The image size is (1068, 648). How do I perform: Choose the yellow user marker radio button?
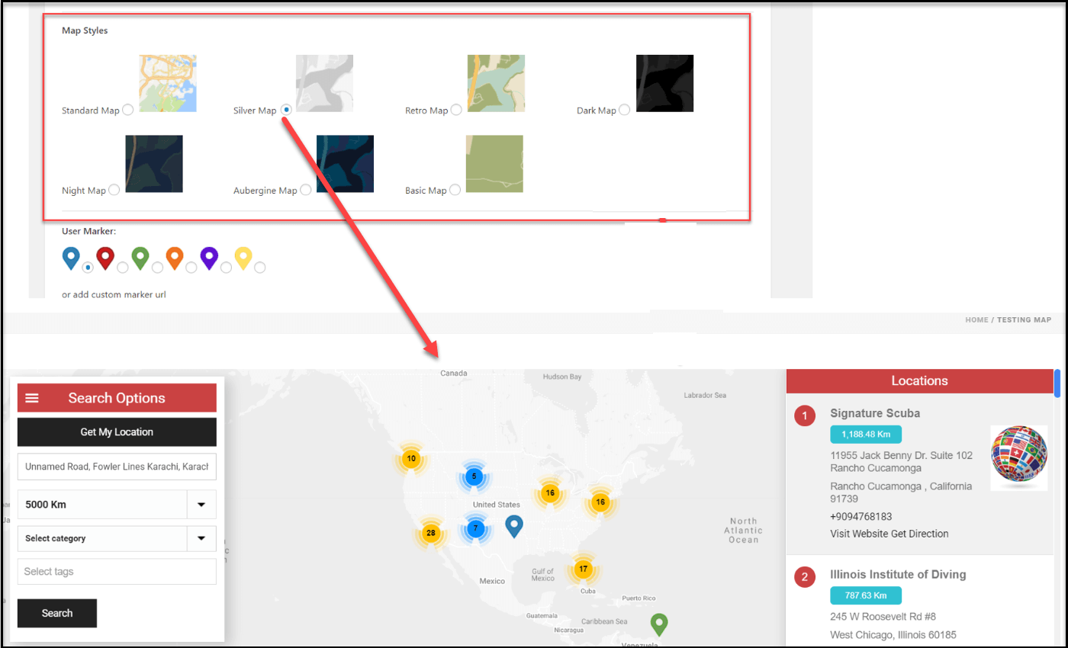[x=260, y=268]
